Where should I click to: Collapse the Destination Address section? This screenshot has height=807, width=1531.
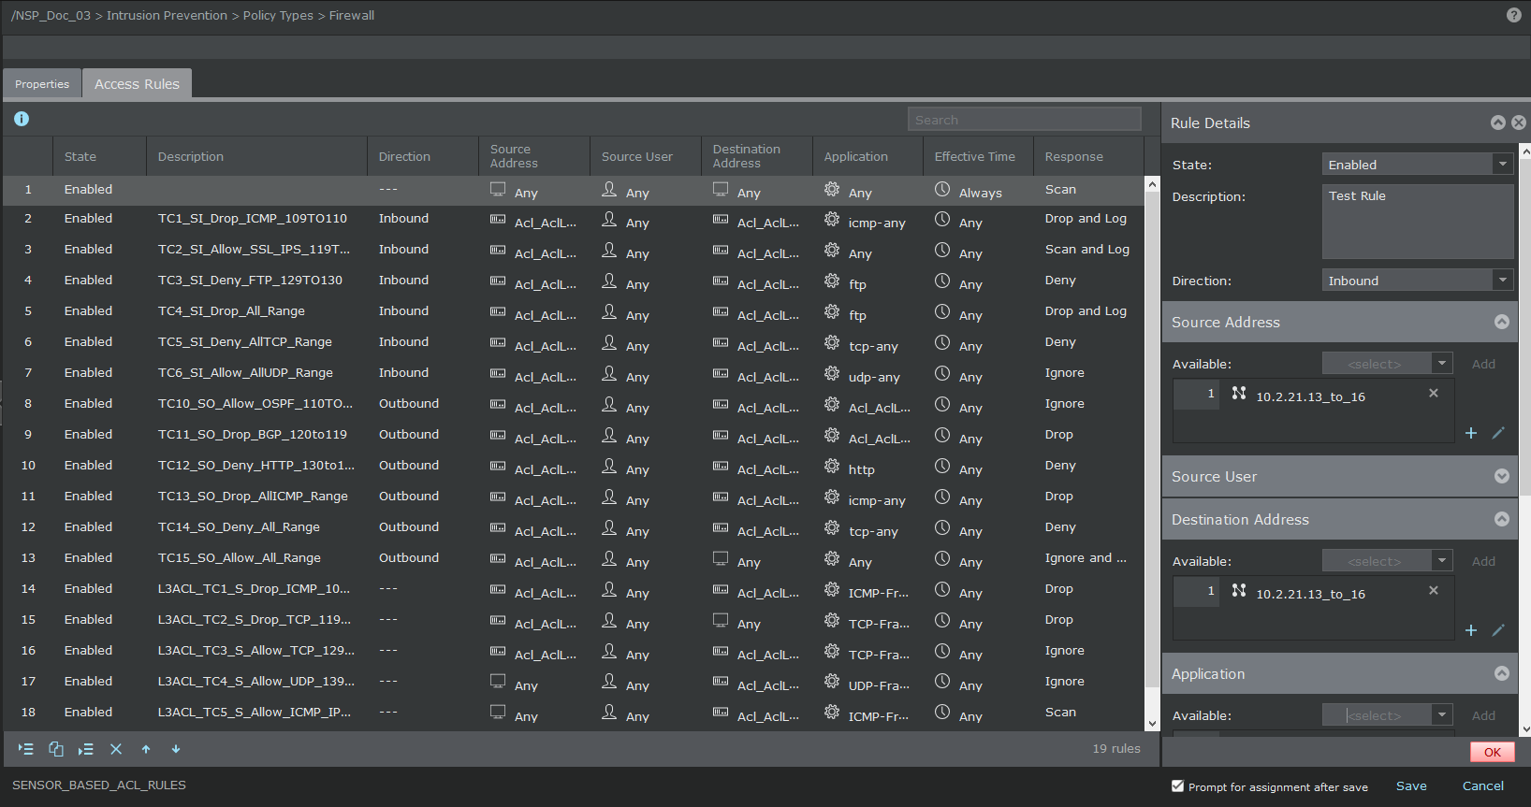[x=1502, y=519]
